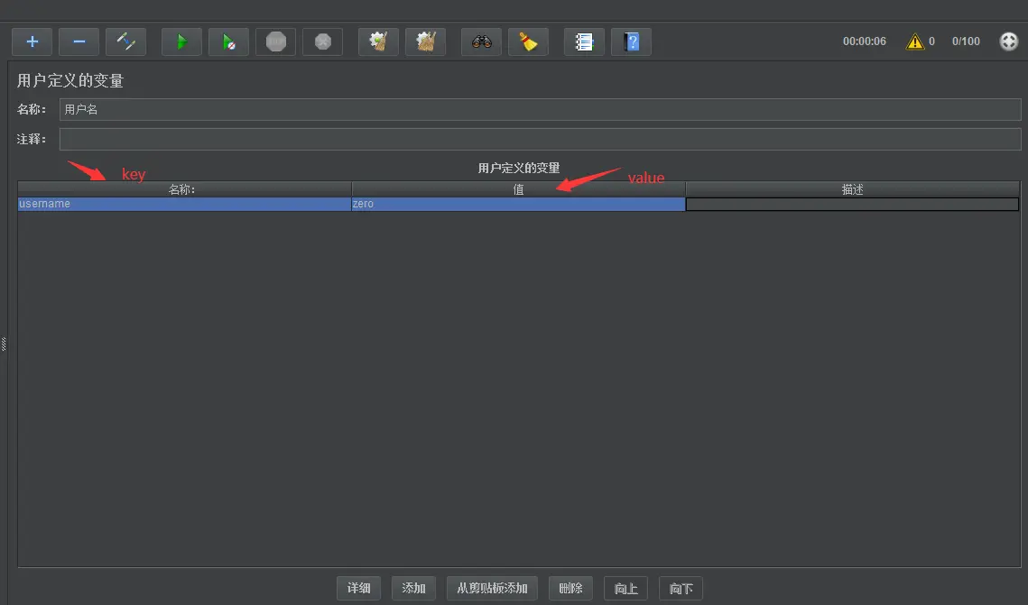1028x605 pixels.
Task: Start the test with green play icon
Action: click(182, 41)
